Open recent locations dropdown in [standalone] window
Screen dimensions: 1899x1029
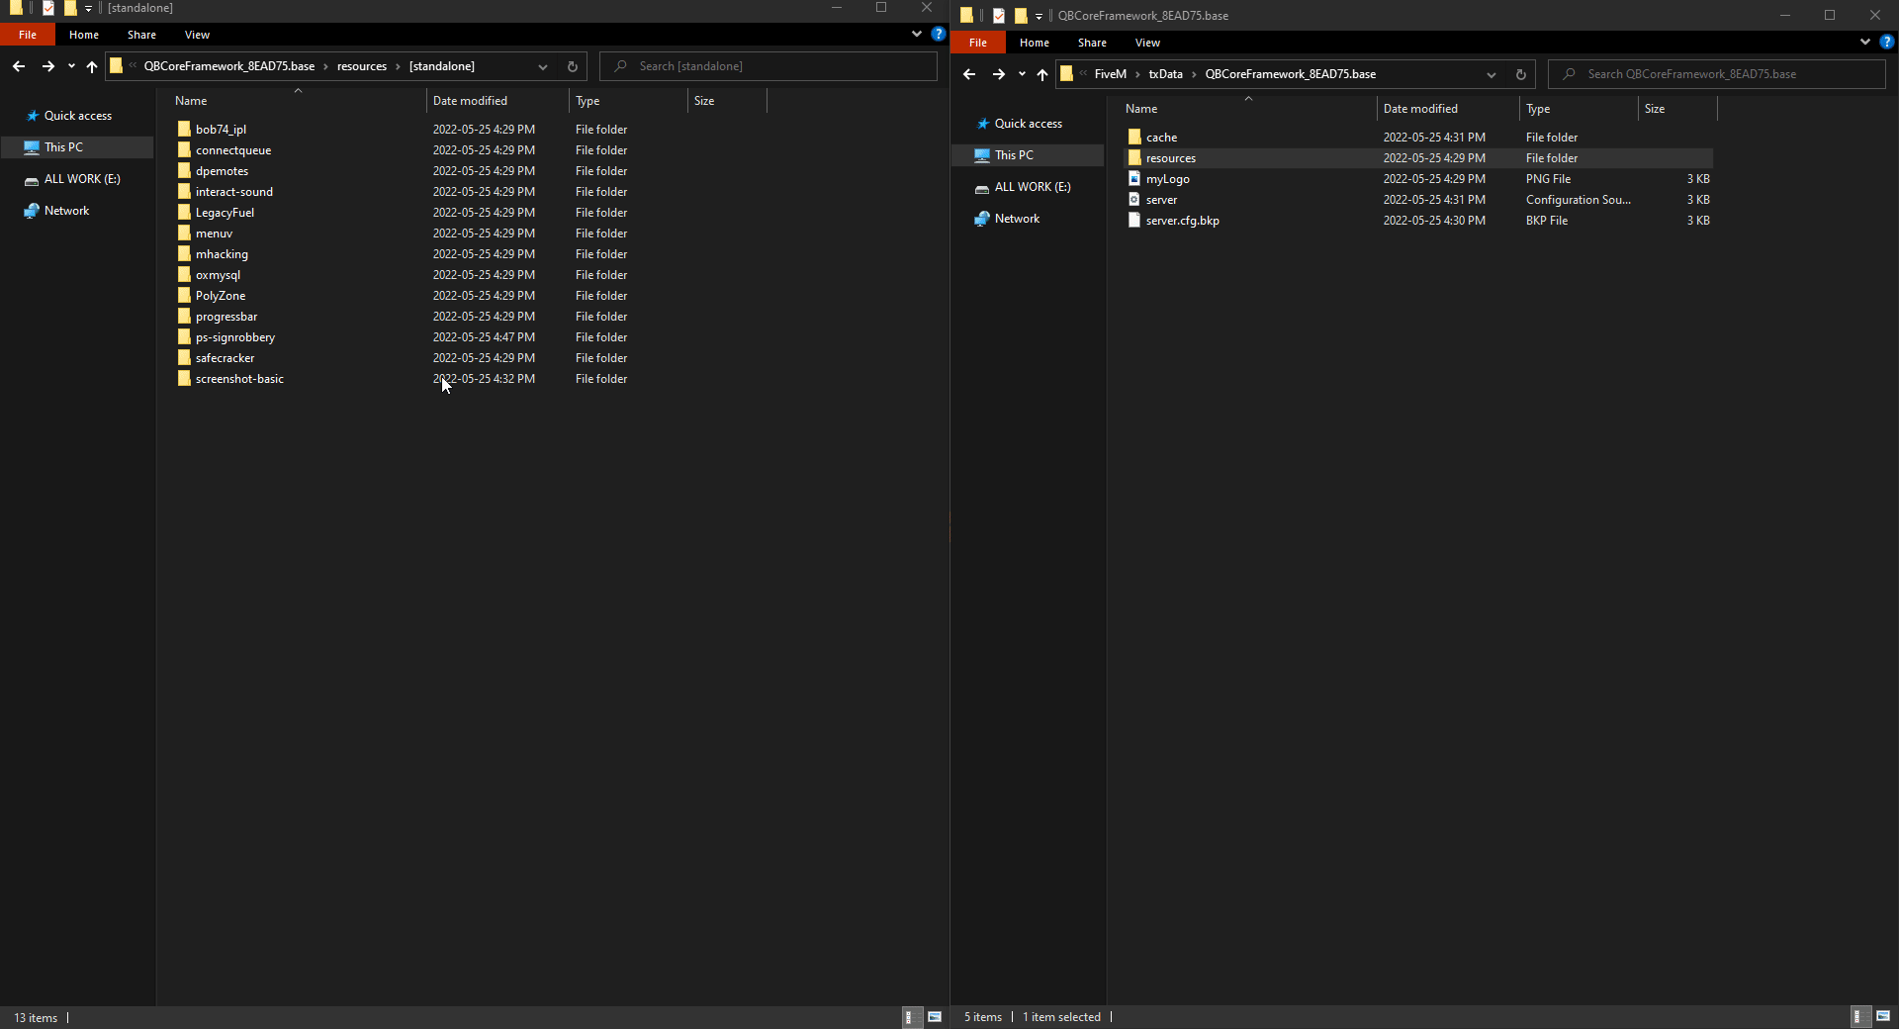[x=71, y=66]
